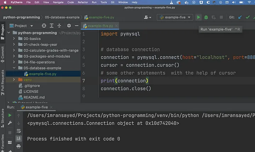The height and width of the screenshot is (152, 255).
Task: Expand the 03-packages-and-modules folder
Action: (x=14, y=56)
